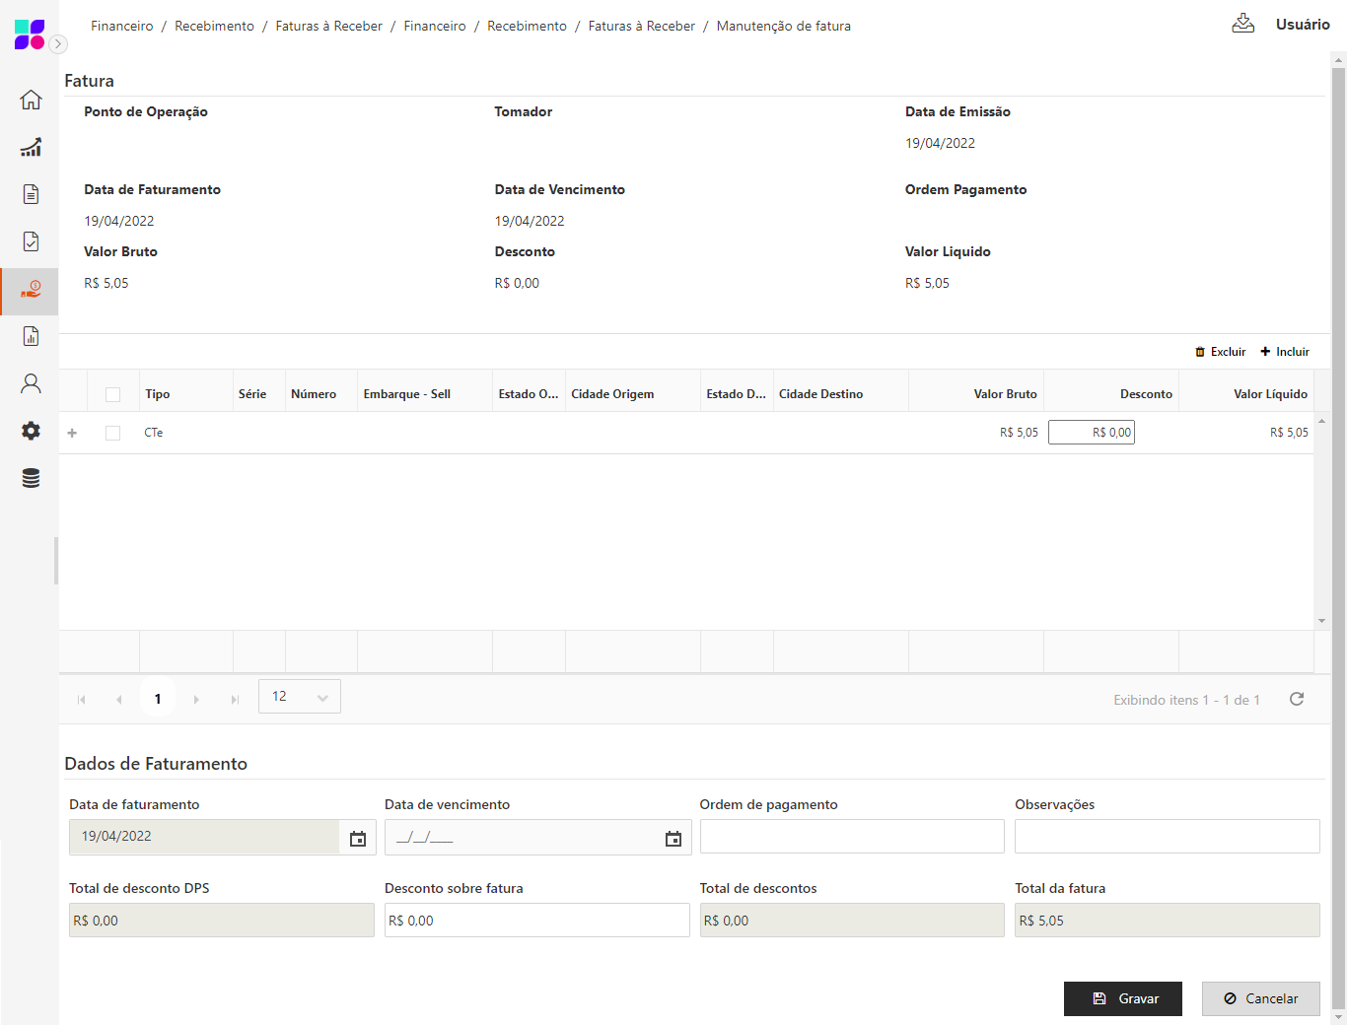Open the Home icon in sidebar
This screenshot has width=1347, height=1025.
point(31,100)
